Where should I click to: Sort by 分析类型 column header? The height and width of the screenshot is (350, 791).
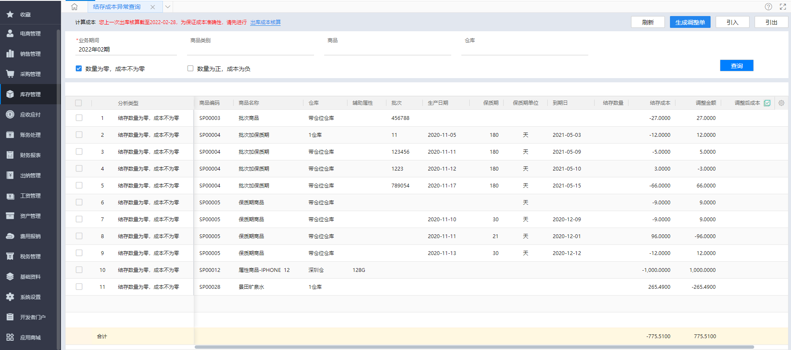coord(128,103)
